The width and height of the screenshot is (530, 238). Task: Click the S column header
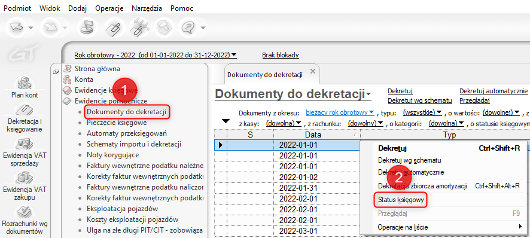(x=250, y=135)
